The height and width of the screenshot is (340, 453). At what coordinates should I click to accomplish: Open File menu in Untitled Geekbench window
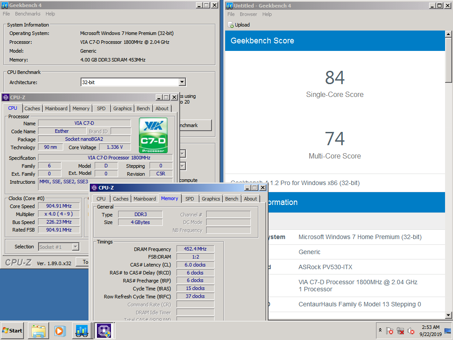coord(231,14)
